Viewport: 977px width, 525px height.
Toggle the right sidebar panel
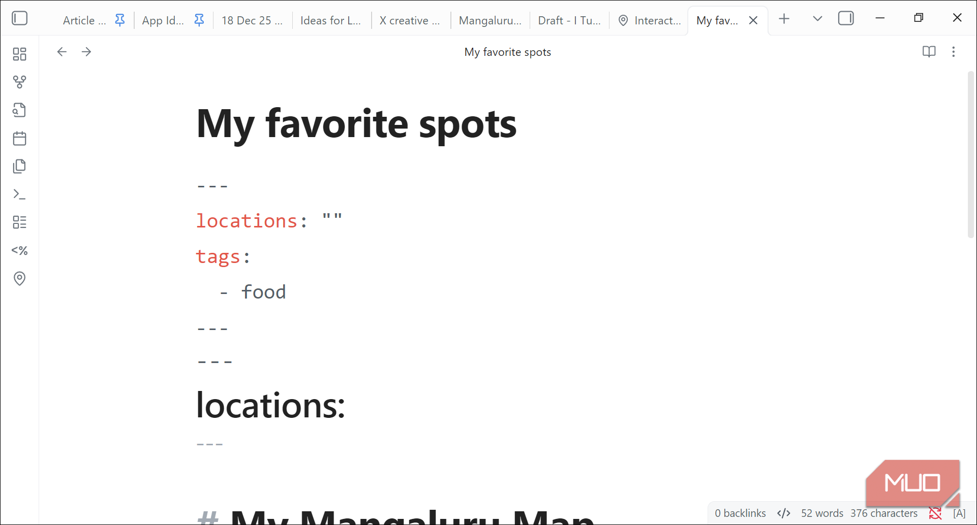coord(846,18)
